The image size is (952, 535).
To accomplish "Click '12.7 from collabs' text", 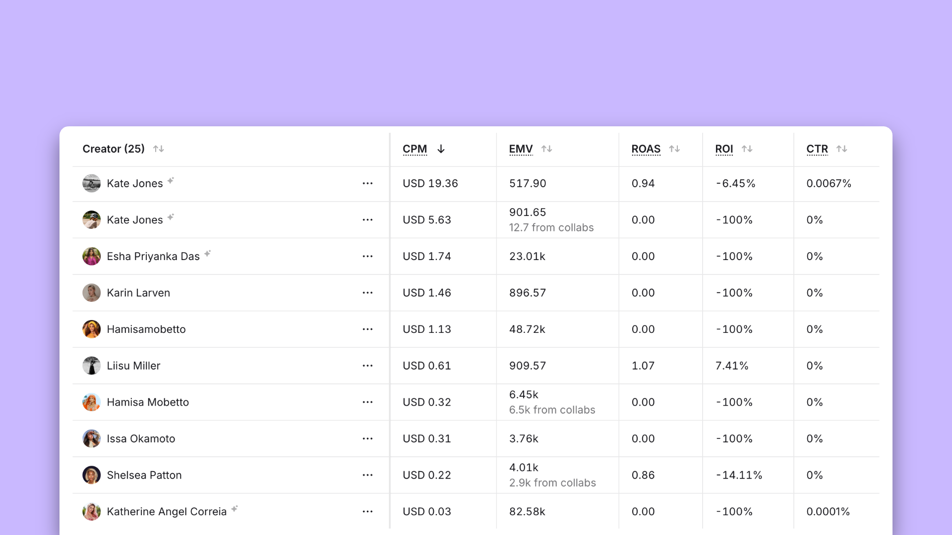I will (x=551, y=227).
